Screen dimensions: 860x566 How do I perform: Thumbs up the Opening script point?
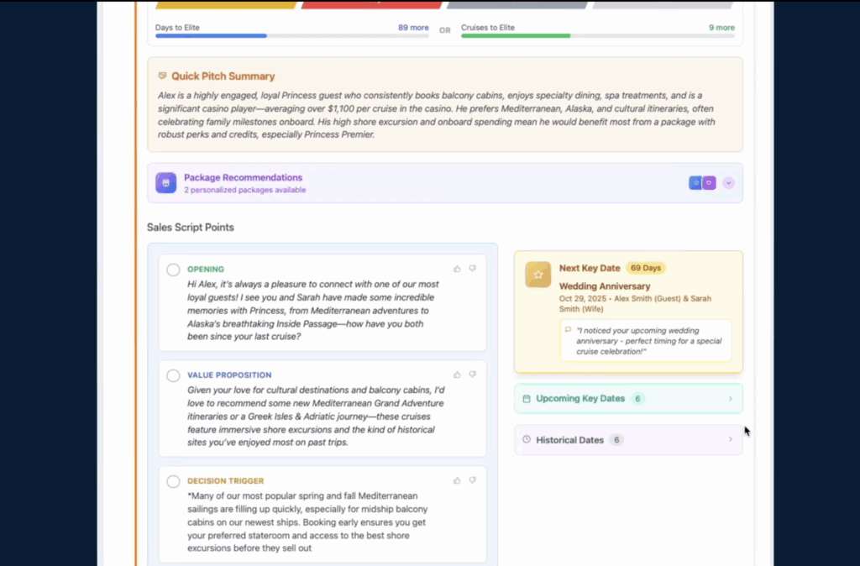pos(458,269)
